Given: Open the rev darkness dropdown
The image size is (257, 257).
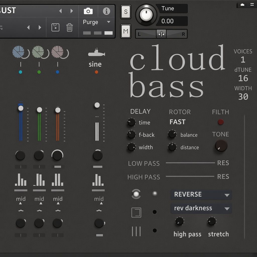Looking at the screenshot, I should (x=201, y=209).
